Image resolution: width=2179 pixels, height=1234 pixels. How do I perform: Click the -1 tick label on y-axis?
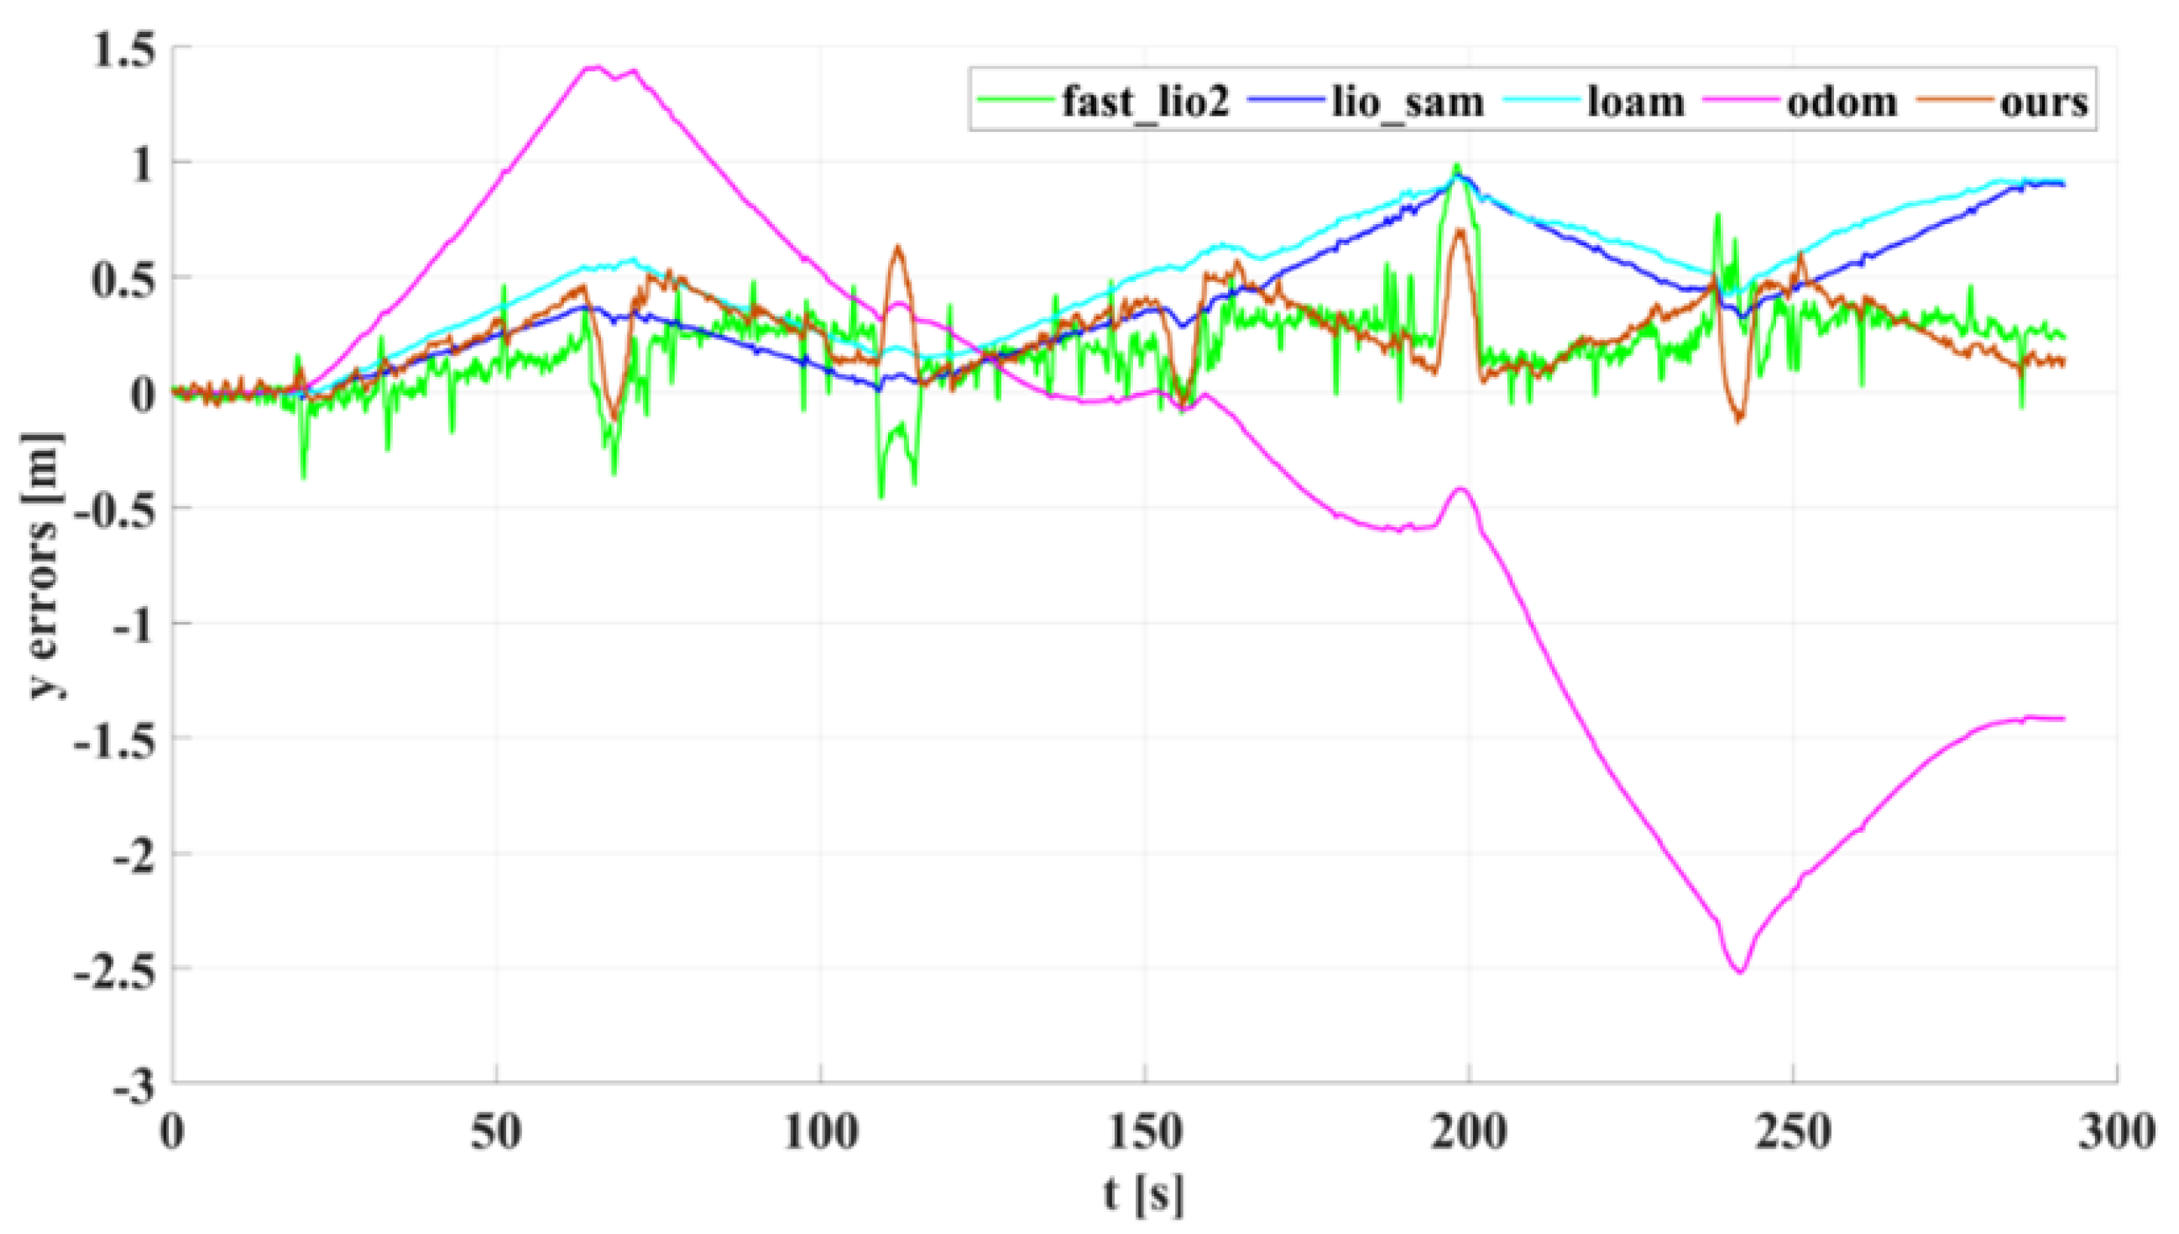133,625
